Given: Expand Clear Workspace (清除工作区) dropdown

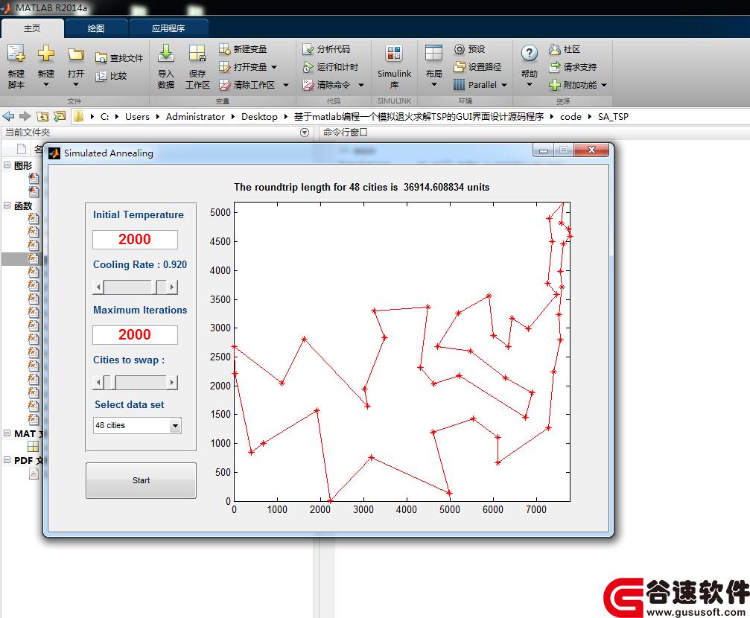Looking at the screenshot, I should click(x=286, y=85).
